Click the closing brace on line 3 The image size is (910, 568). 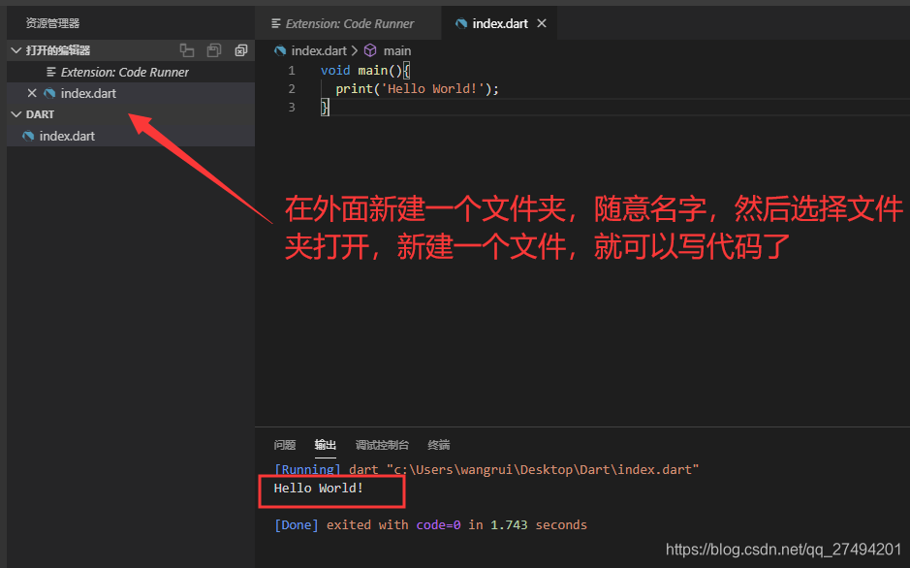click(325, 108)
